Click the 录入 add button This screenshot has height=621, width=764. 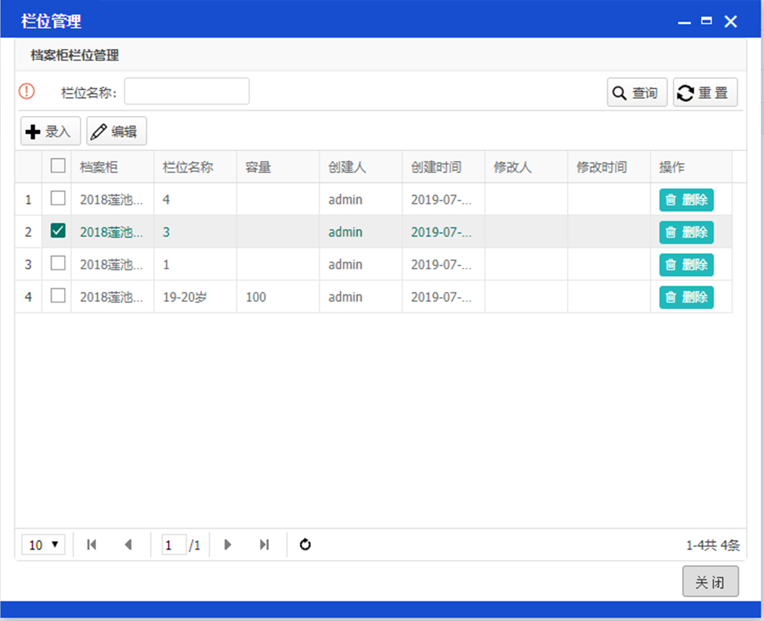click(x=51, y=131)
